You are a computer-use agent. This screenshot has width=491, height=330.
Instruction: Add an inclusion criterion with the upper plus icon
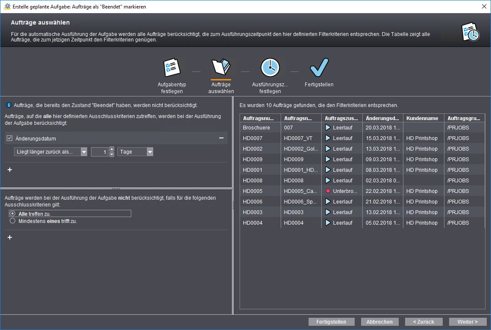pos(10,170)
